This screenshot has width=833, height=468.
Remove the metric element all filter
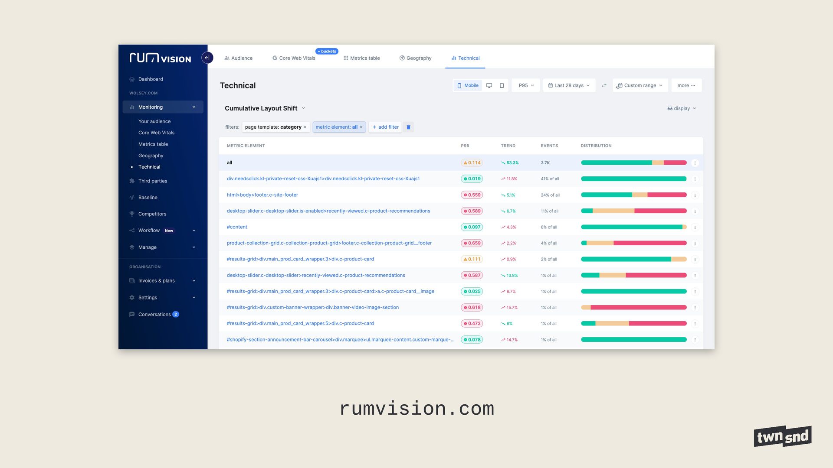click(x=361, y=127)
